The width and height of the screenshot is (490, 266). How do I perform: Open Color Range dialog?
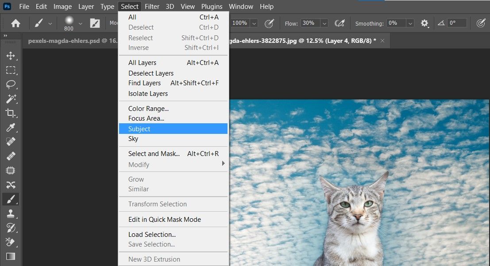pyautogui.click(x=173, y=109)
